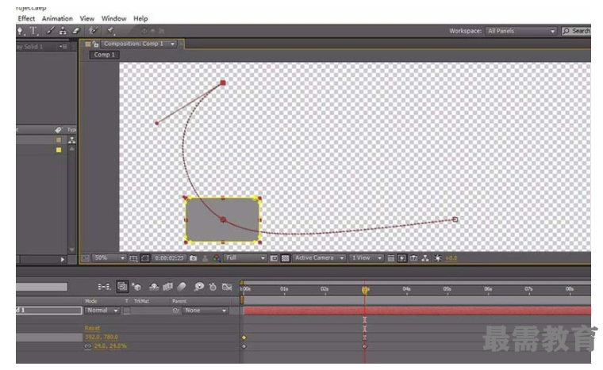Open the Normal blending mode dropdown
Image resolution: width=603 pixels, height=370 pixels.
pos(102,311)
